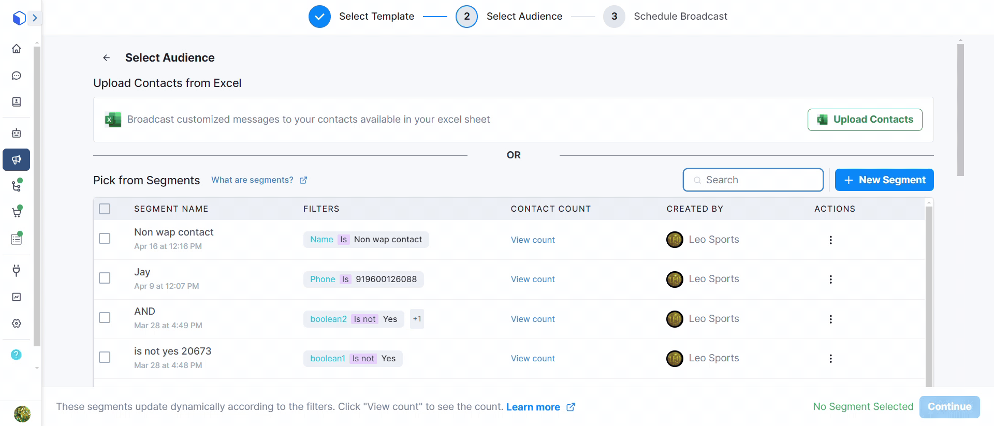Open the settings gear sidebar icon

click(17, 324)
